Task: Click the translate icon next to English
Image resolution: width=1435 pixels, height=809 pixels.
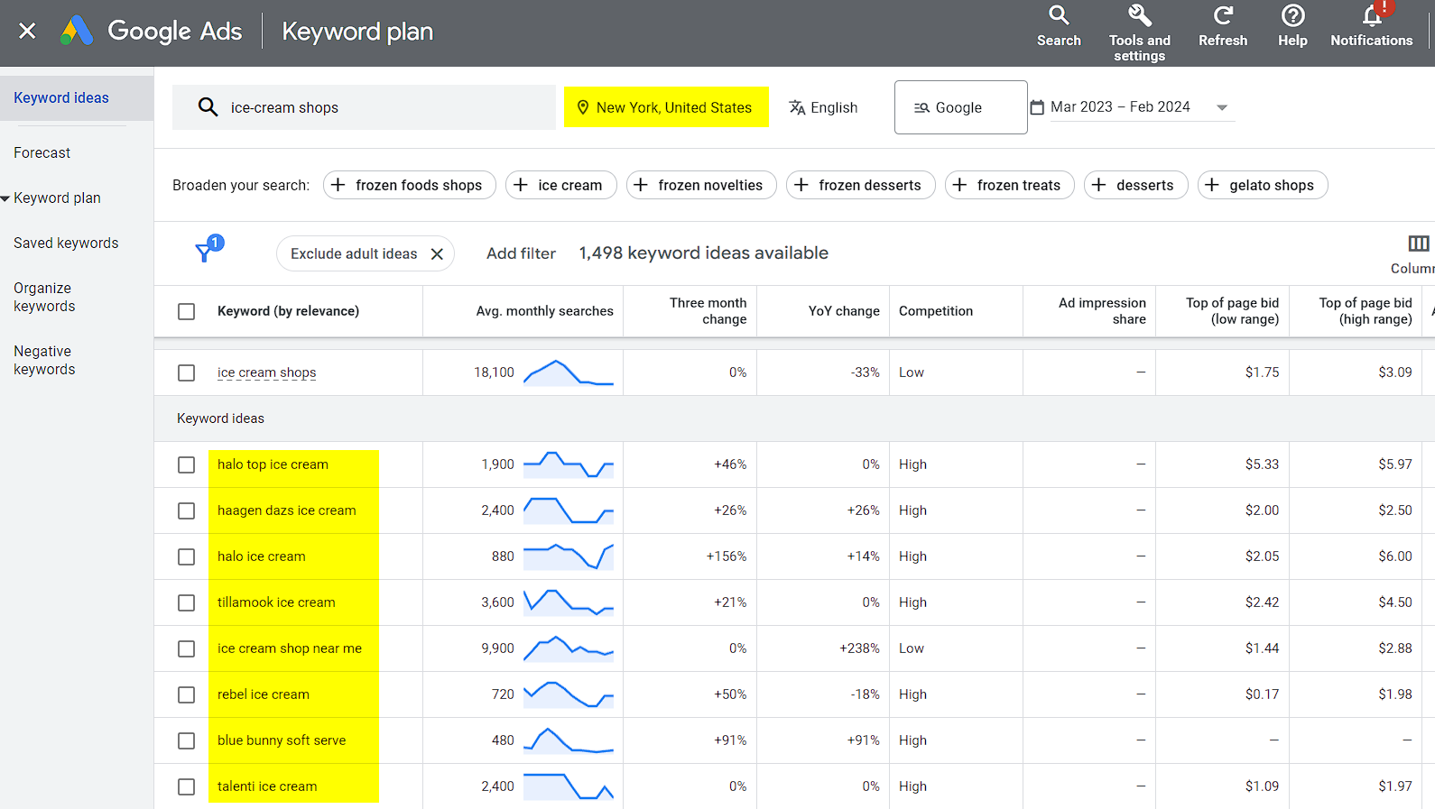Action: pos(797,107)
